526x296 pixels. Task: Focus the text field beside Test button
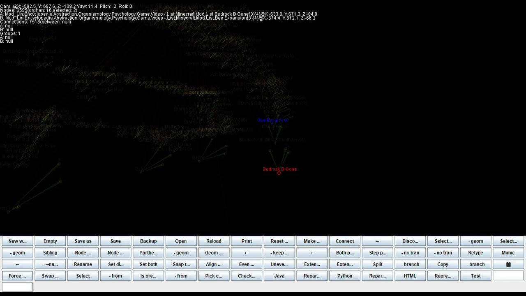pyautogui.click(x=508, y=276)
